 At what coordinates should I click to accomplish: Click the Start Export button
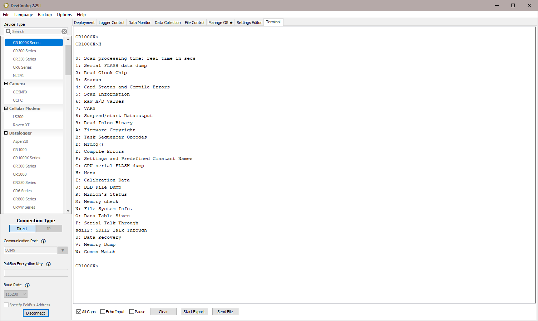[194, 312]
